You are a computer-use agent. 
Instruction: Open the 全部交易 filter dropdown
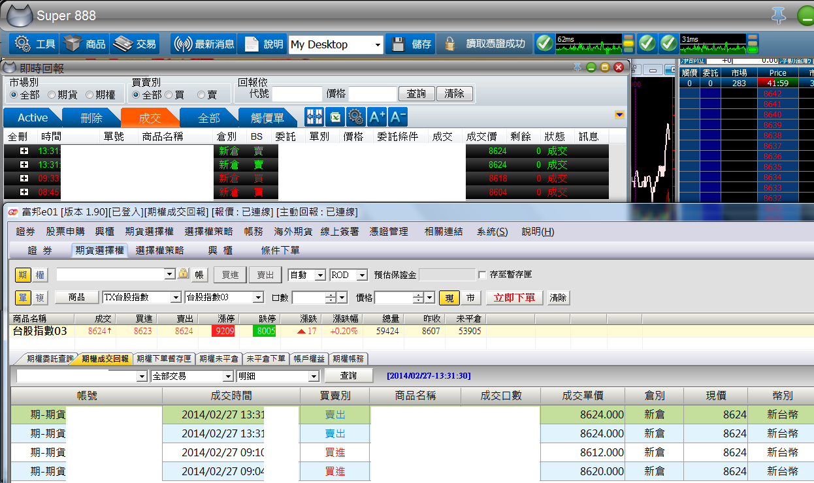[x=227, y=377]
